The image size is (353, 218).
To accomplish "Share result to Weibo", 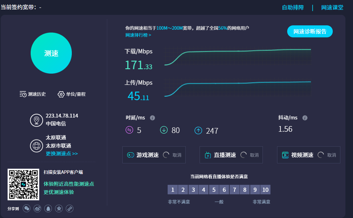I will [x=37, y=209].
